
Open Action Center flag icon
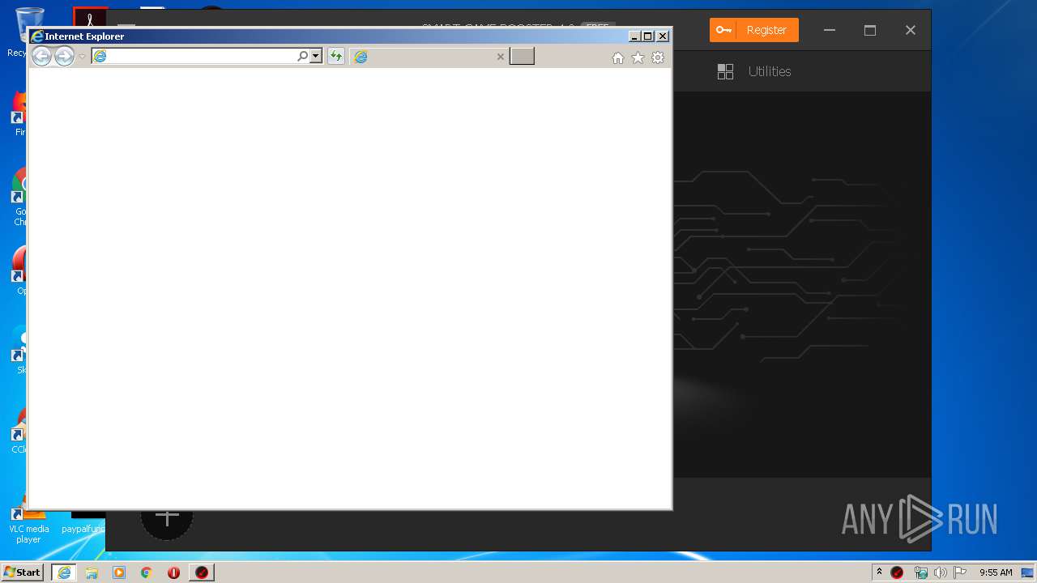click(960, 572)
